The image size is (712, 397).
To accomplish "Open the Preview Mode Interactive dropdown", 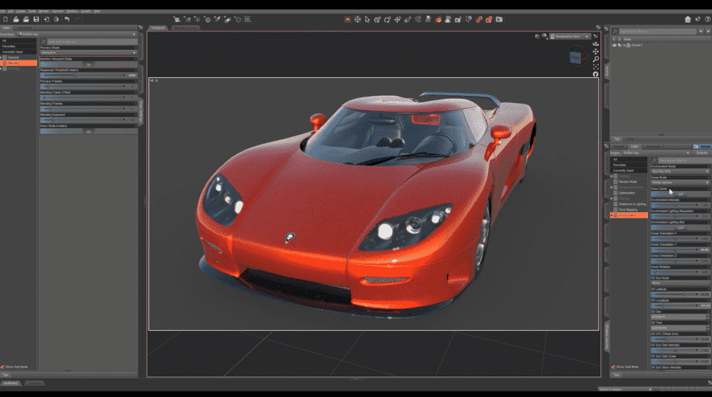I will (x=88, y=53).
